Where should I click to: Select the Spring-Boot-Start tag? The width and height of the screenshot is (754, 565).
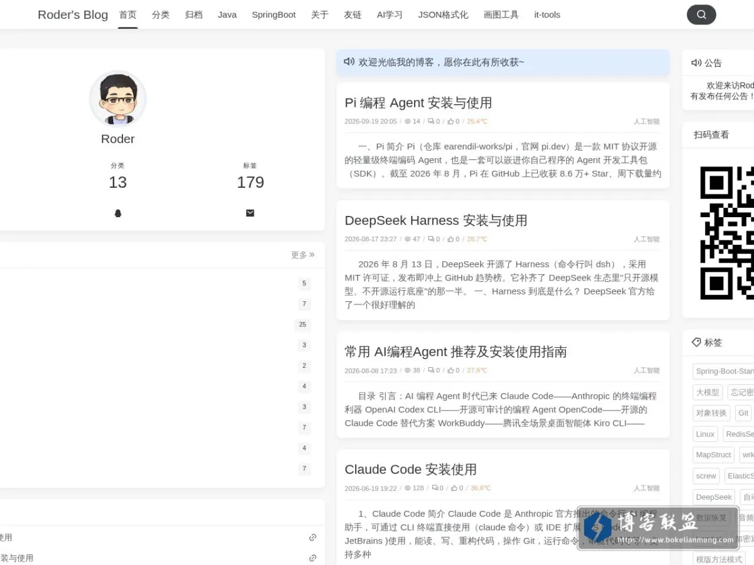click(x=723, y=371)
